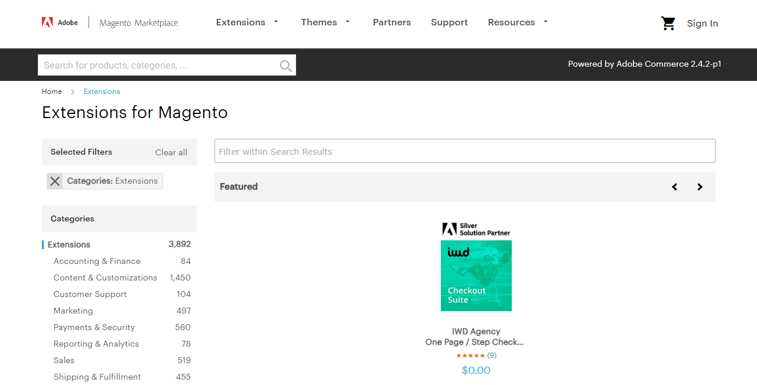Go to previous featured items

(674, 187)
